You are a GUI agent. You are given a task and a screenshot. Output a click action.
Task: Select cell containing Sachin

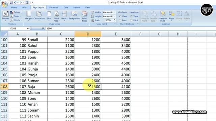[x=37, y=116]
